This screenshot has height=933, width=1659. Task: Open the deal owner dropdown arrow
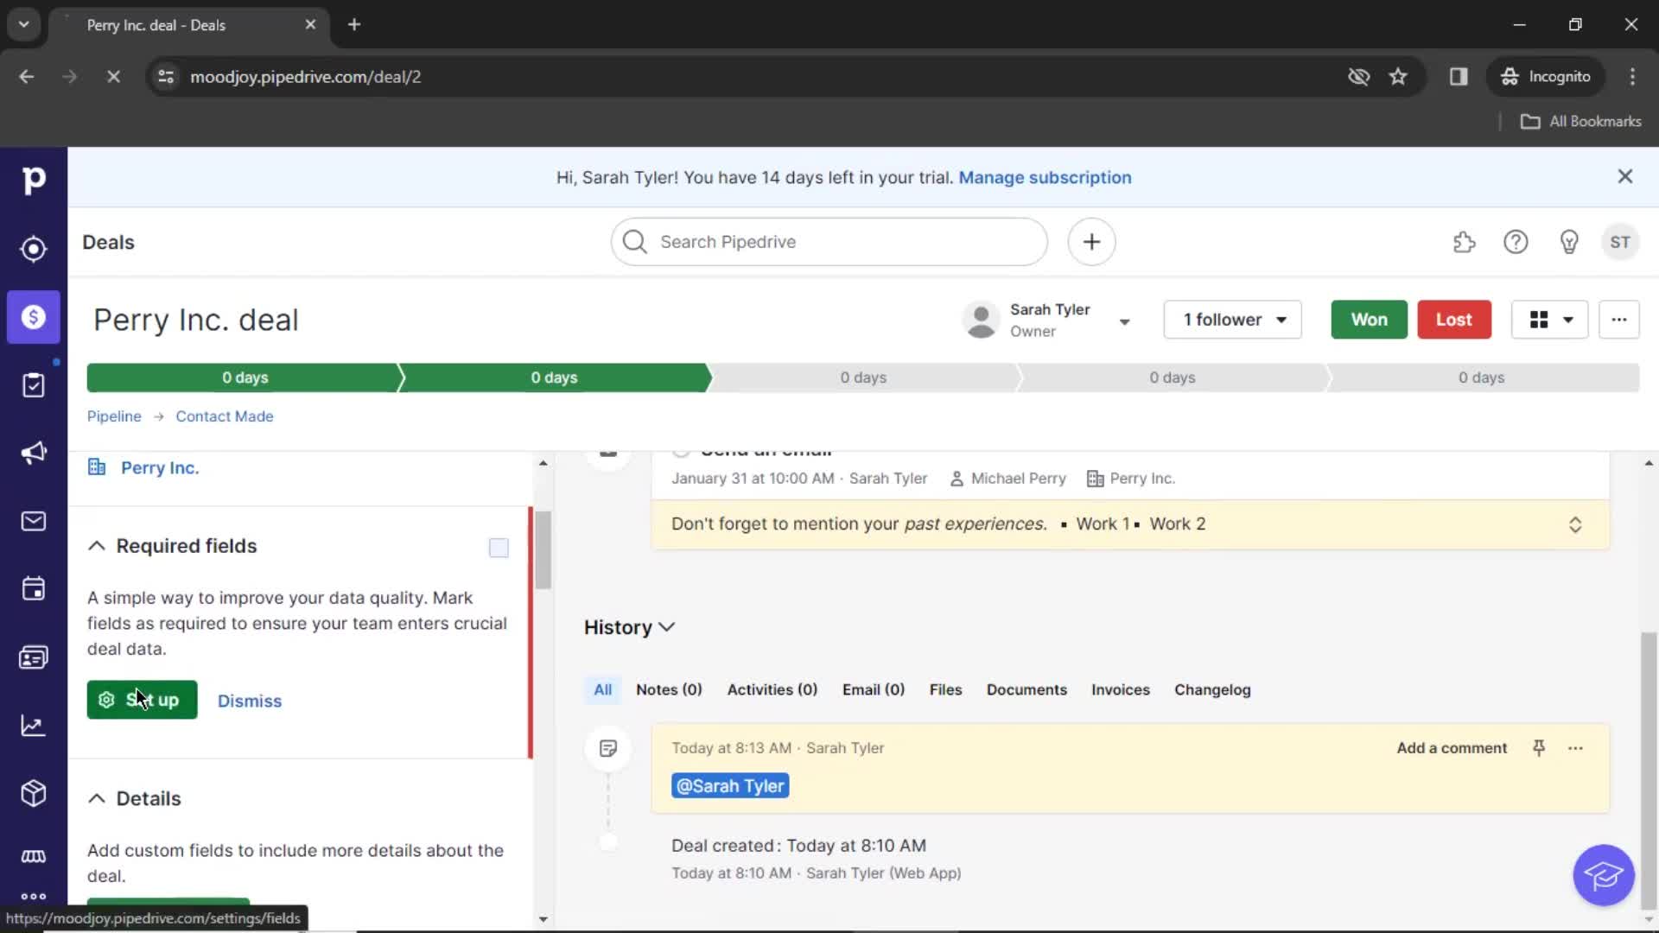(1125, 319)
